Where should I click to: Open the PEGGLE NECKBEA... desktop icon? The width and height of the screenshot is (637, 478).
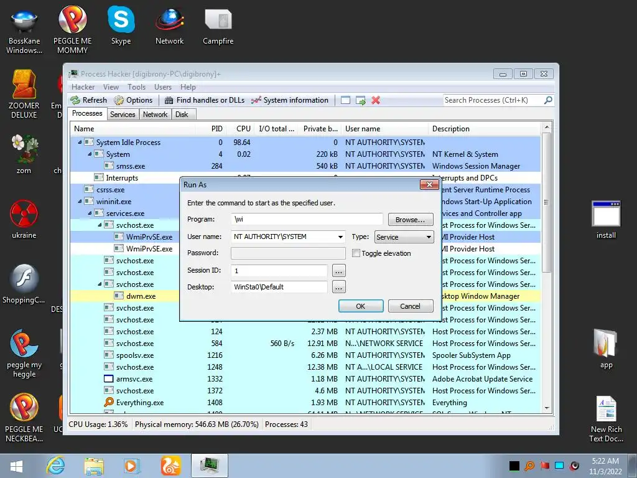[24, 418]
